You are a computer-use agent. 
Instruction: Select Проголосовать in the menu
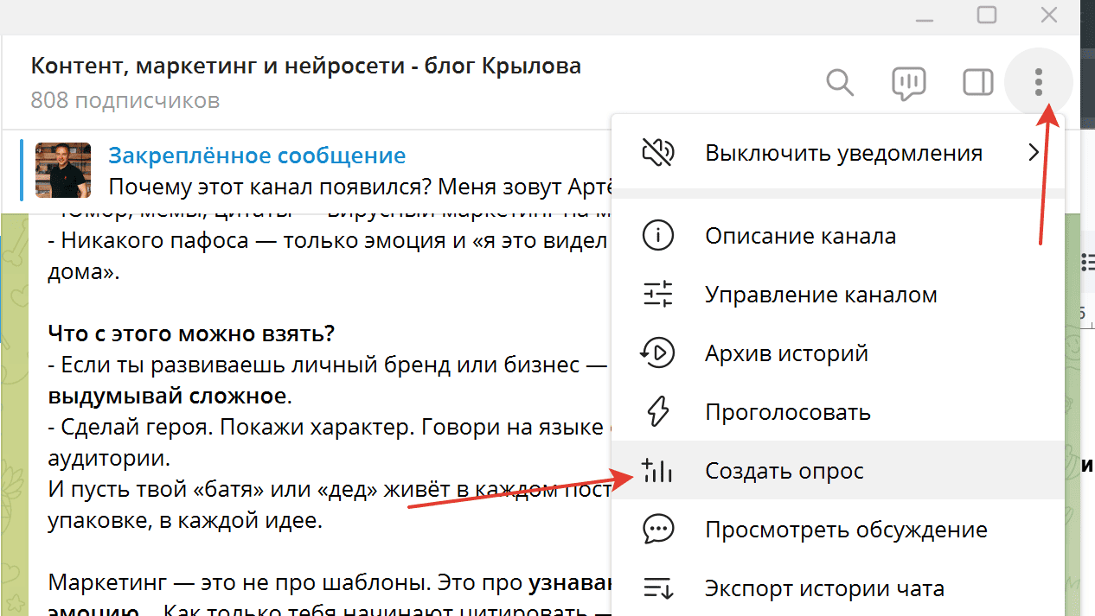[x=837, y=412]
